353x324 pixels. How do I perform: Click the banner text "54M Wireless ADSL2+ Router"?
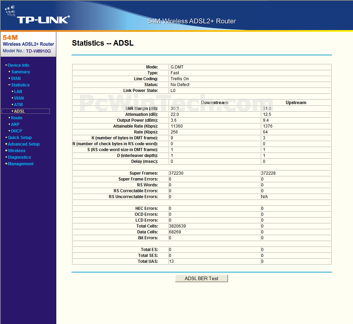tap(192, 21)
